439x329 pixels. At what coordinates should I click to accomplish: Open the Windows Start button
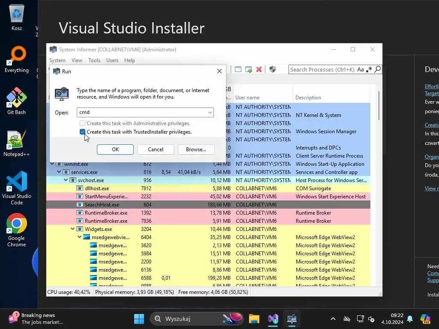point(139,319)
